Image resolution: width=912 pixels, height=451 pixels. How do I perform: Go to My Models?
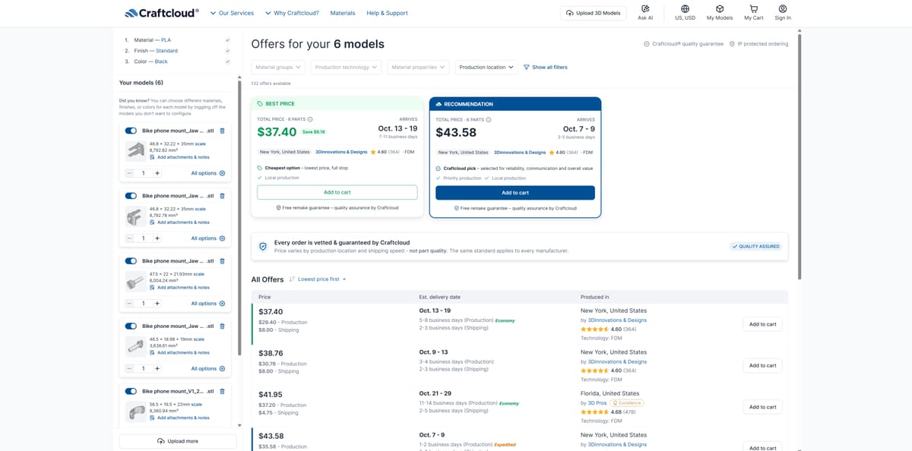[720, 12]
